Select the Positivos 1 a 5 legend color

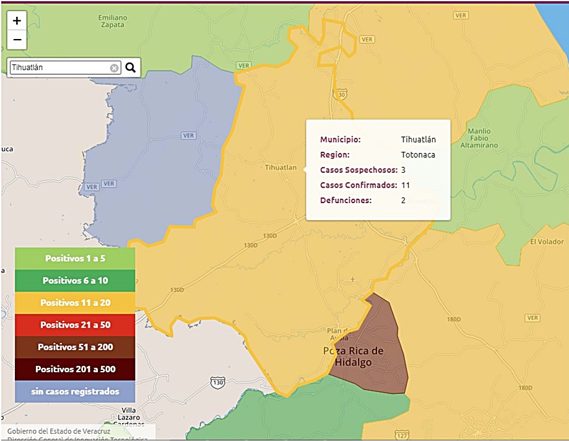[75, 258]
